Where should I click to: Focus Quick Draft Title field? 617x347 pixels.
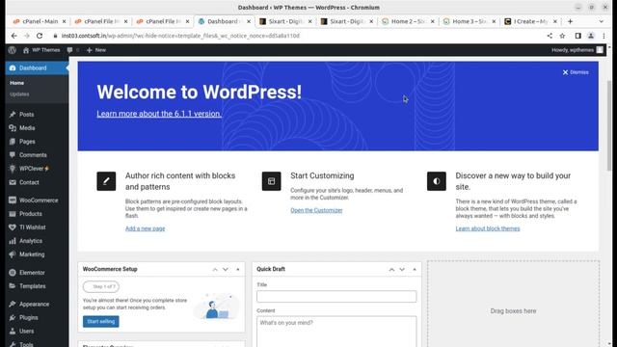point(336,296)
